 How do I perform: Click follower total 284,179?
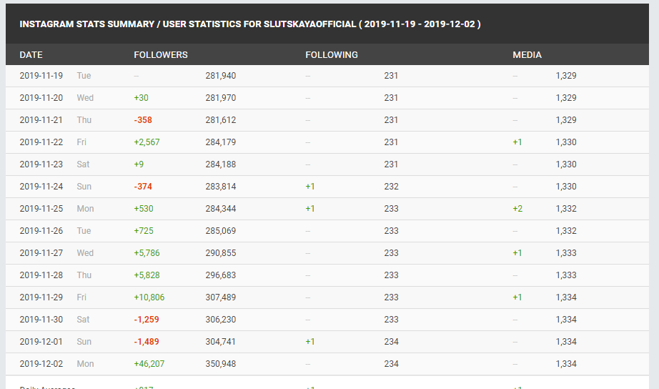click(x=221, y=142)
